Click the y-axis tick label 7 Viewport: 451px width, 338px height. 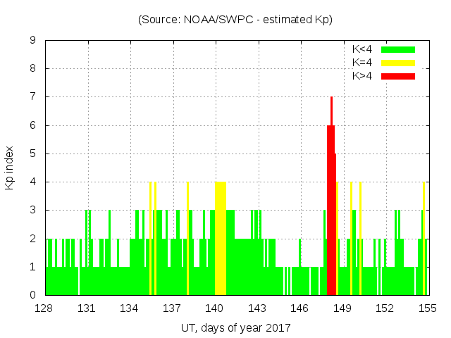[32, 97]
